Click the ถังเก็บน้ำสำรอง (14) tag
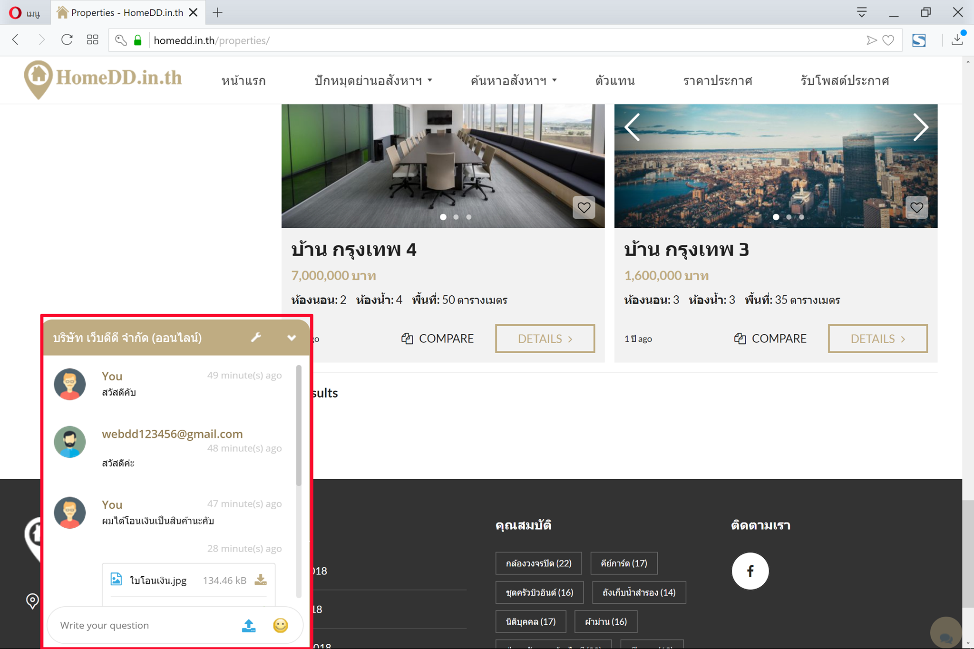This screenshot has height=649, width=974. (639, 592)
